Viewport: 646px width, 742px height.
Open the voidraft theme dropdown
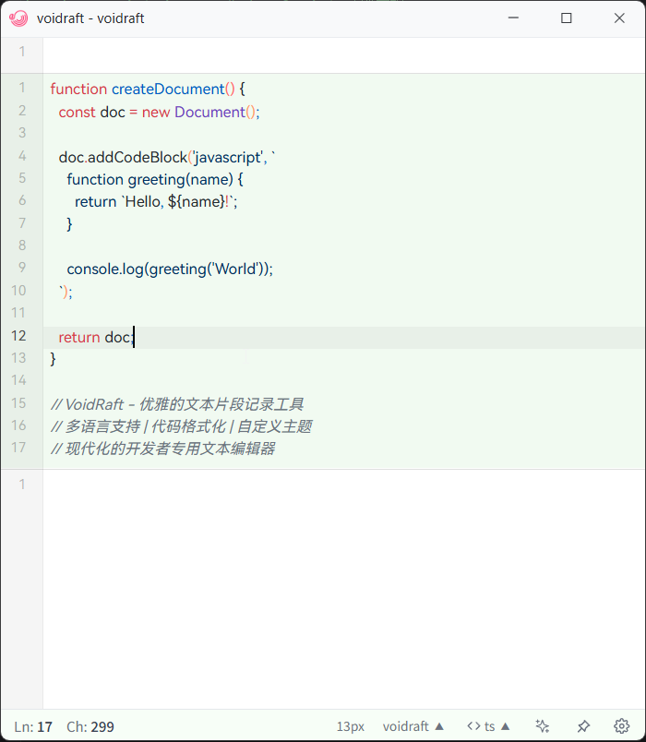point(413,726)
